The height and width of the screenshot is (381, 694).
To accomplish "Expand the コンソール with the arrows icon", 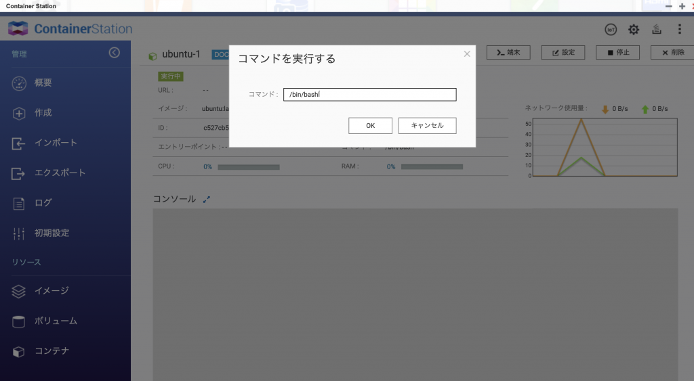I will [206, 200].
